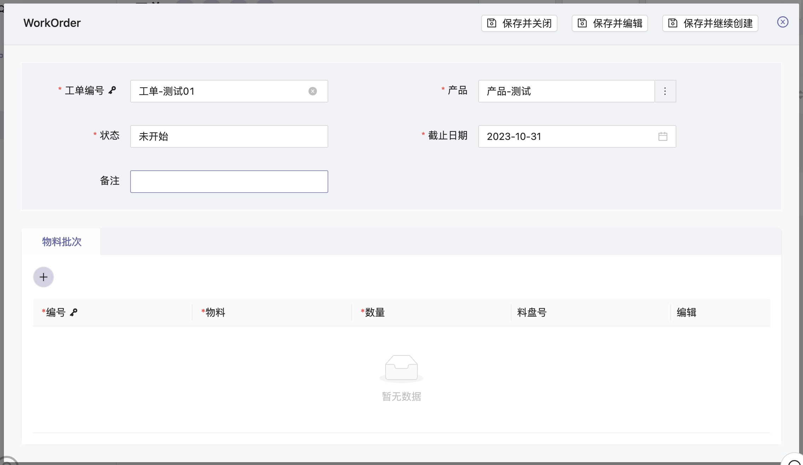Click the 数量 column header
Viewport: 803px width, 465px height.
point(375,312)
